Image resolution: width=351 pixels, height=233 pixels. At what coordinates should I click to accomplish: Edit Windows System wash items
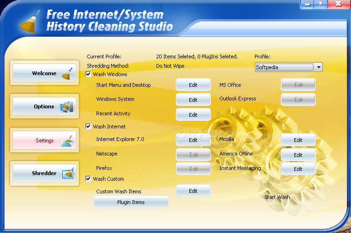[193, 99]
